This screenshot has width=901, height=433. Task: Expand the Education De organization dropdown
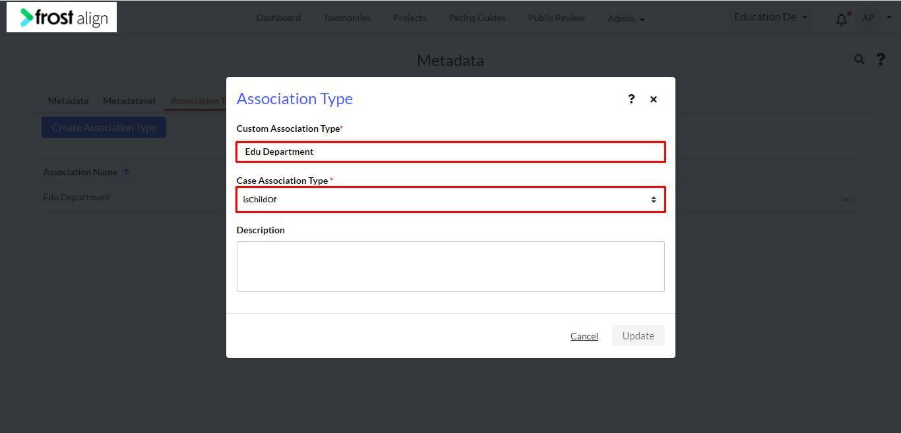point(770,17)
